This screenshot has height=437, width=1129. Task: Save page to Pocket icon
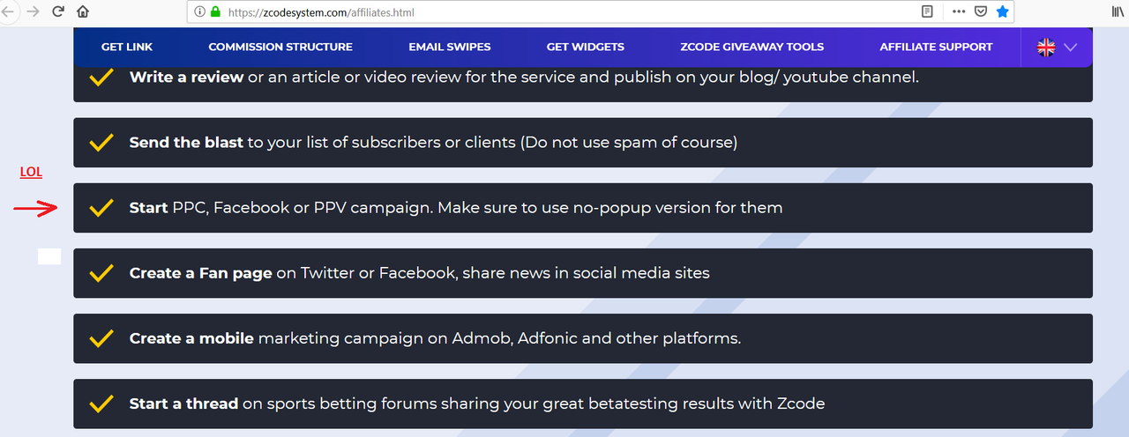point(981,12)
